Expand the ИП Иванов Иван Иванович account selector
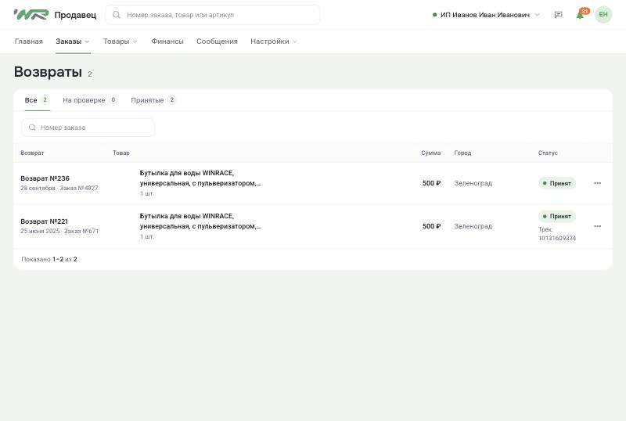 (486, 15)
